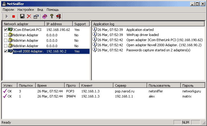Click the 192.168.90.2 address cell
Screen dimensions: 207x126
click(56, 51)
